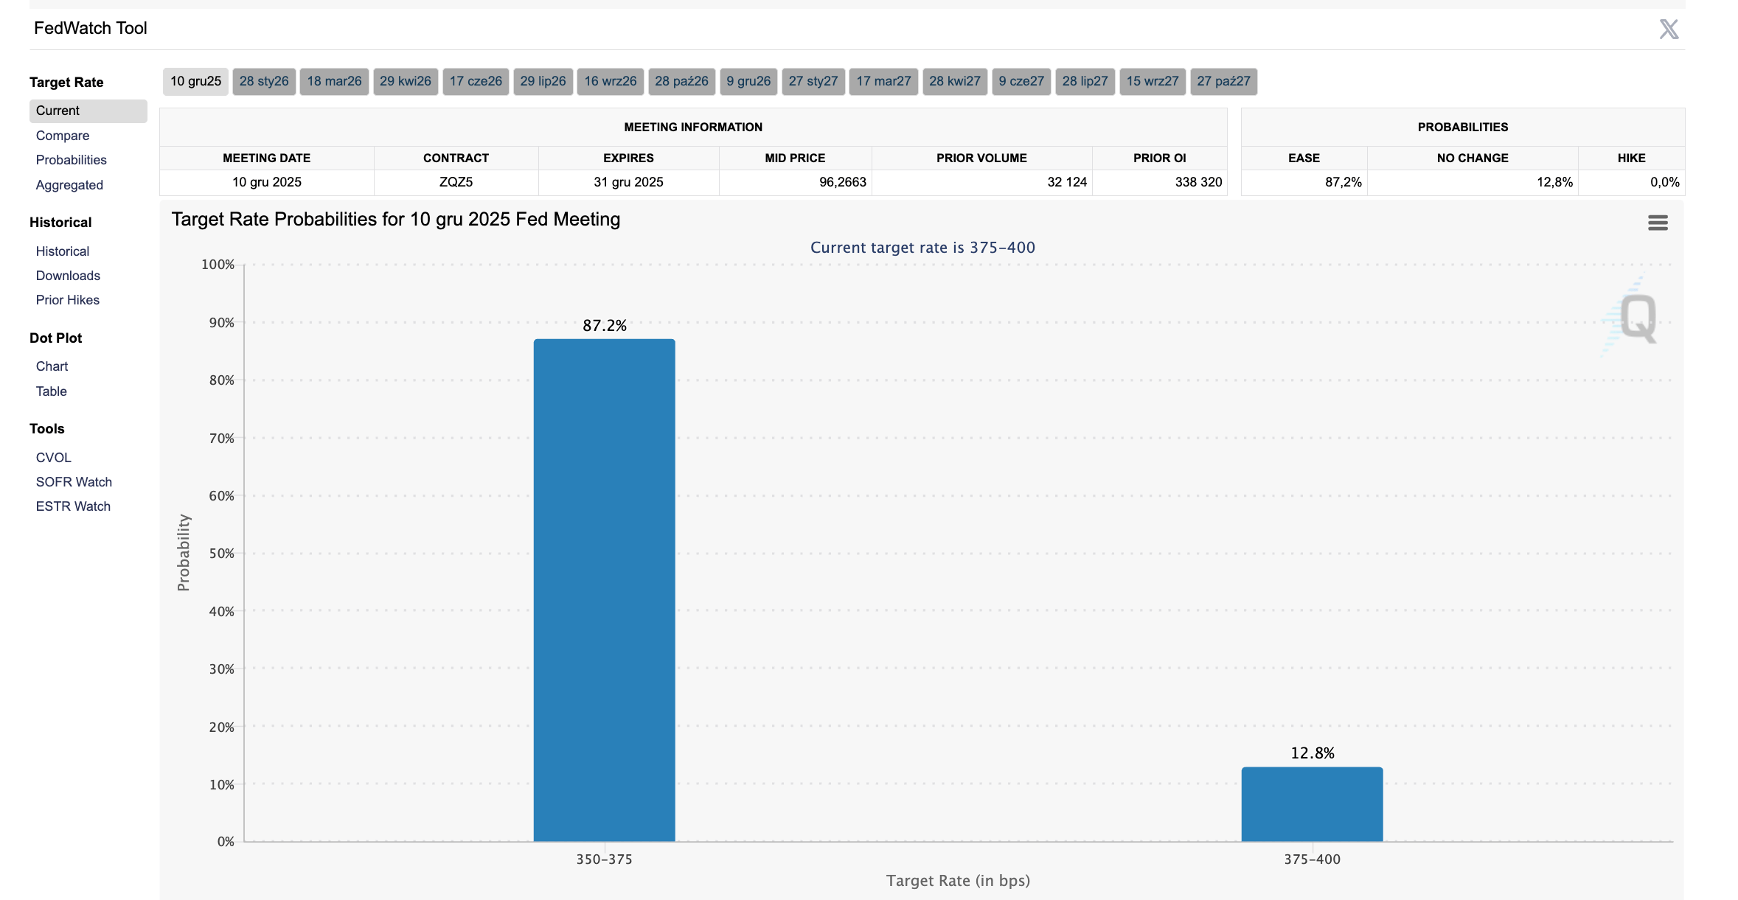
Task: Click the X (Twitter) share icon
Action: coord(1668,29)
